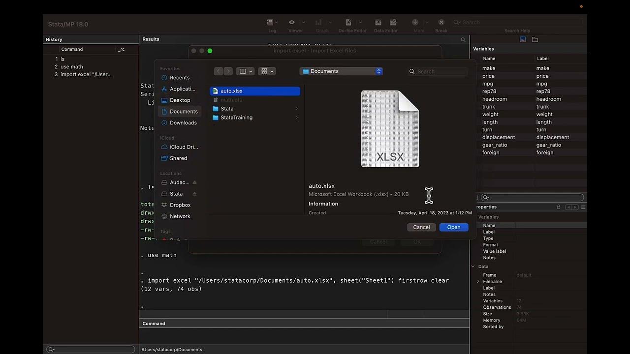
Task: Open the Documents location popup menu
Action: pyautogui.click(x=341, y=71)
